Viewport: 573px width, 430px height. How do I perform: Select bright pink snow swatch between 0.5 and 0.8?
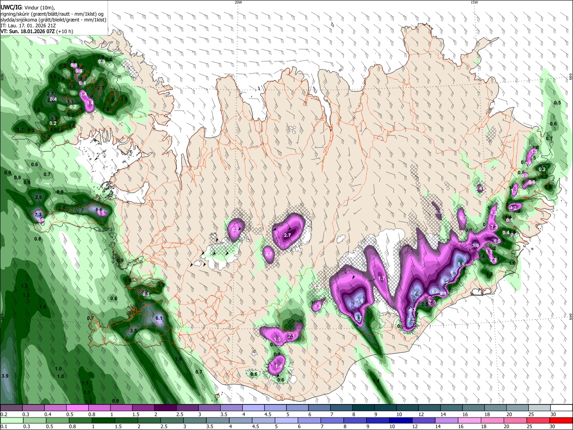tap(77, 408)
